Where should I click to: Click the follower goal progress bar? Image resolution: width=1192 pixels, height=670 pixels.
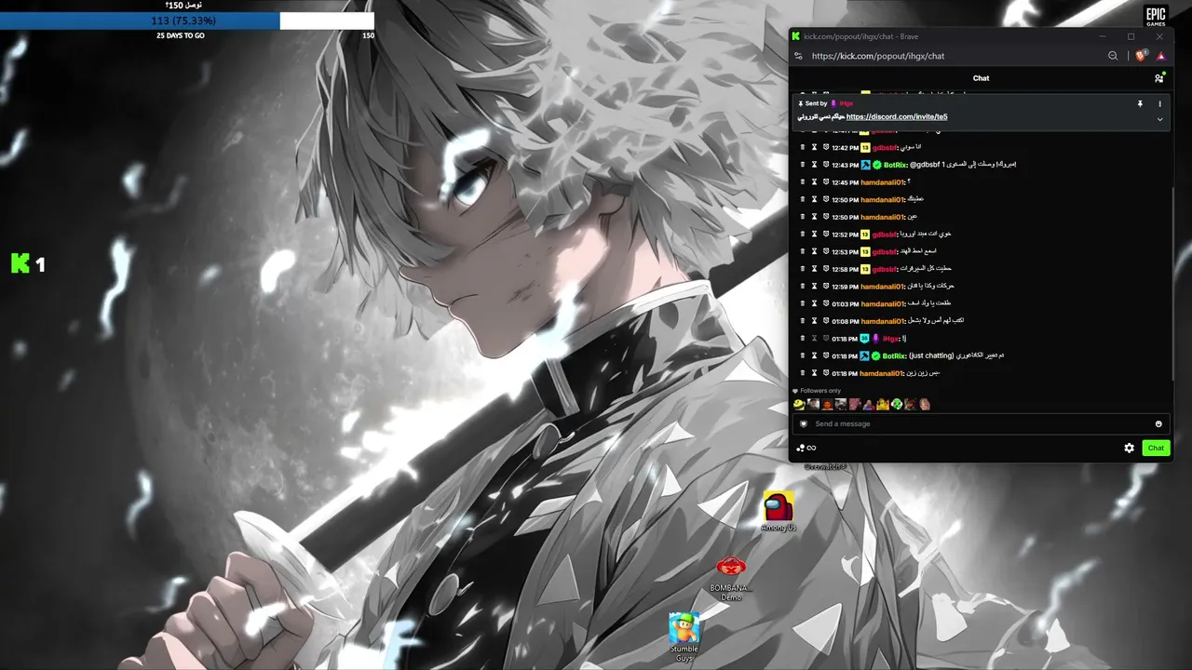tap(186, 20)
